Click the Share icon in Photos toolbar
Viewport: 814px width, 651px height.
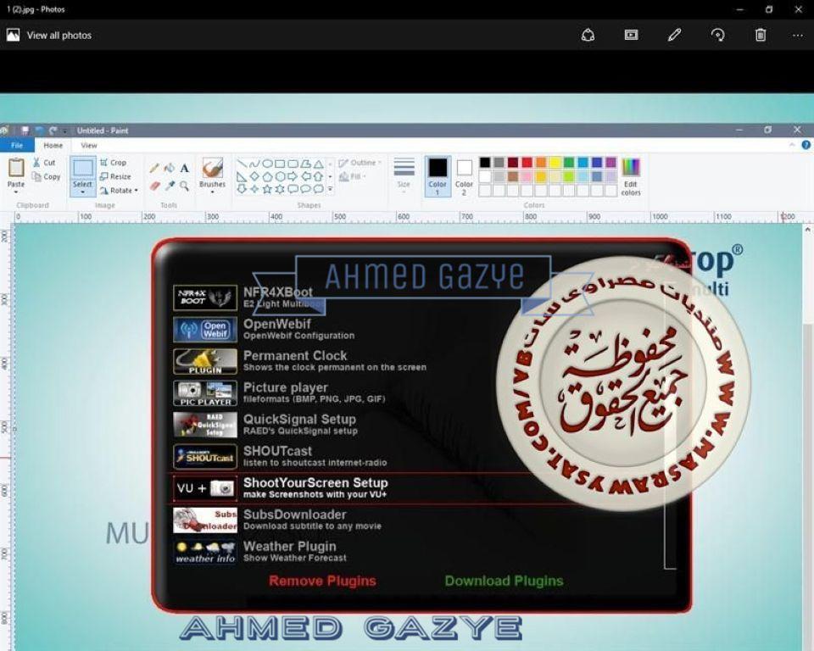tap(588, 35)
